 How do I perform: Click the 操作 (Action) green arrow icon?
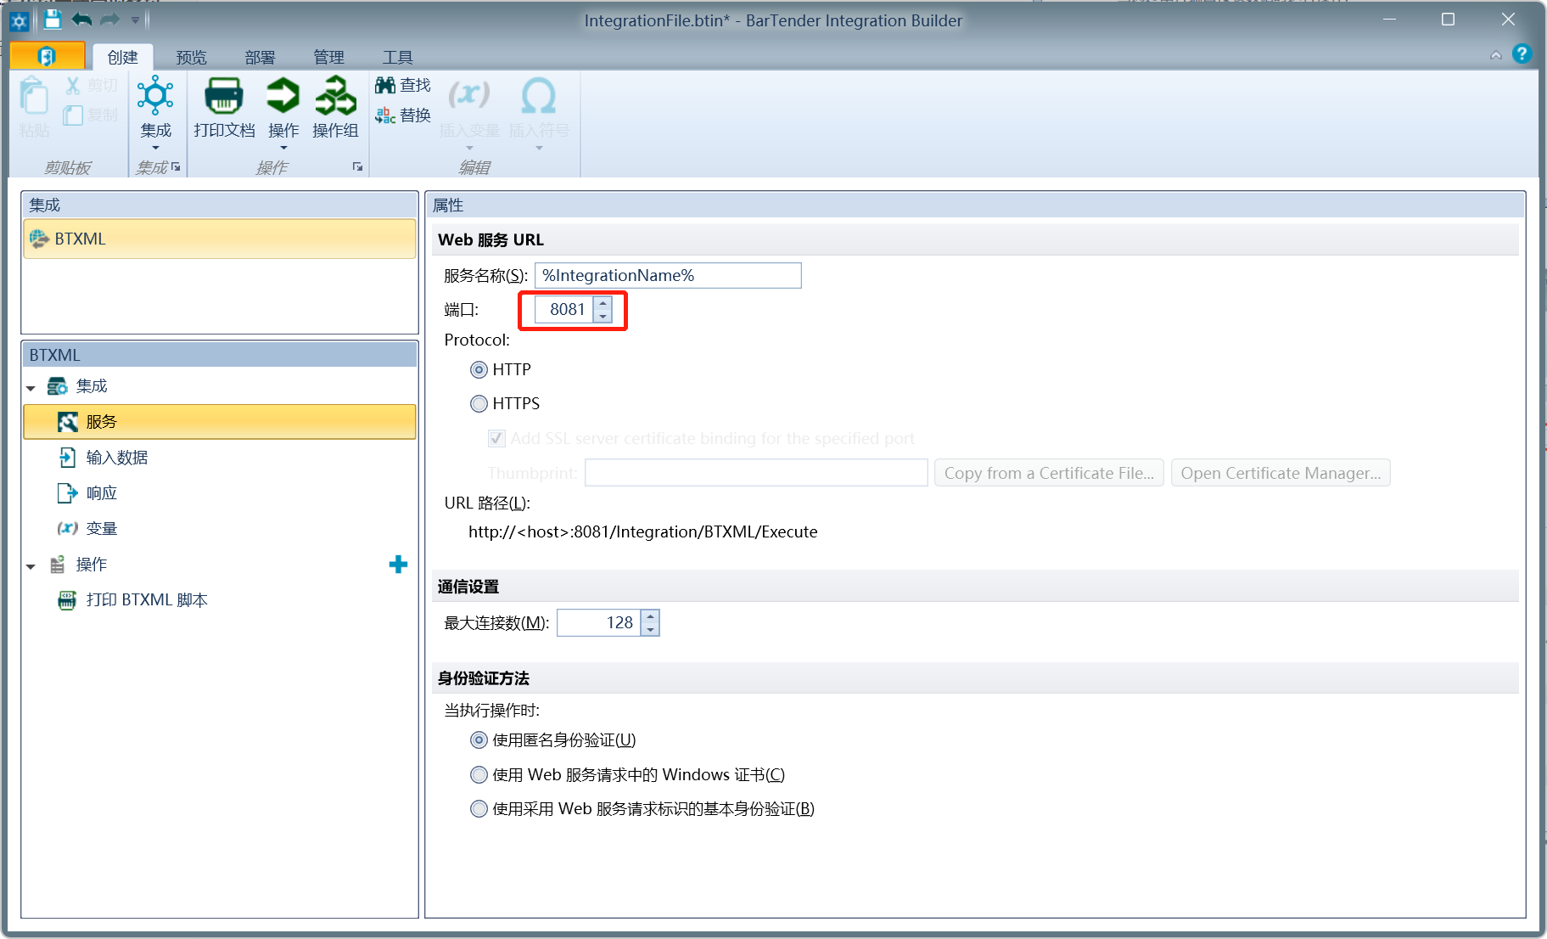click(x=283, y=95)
